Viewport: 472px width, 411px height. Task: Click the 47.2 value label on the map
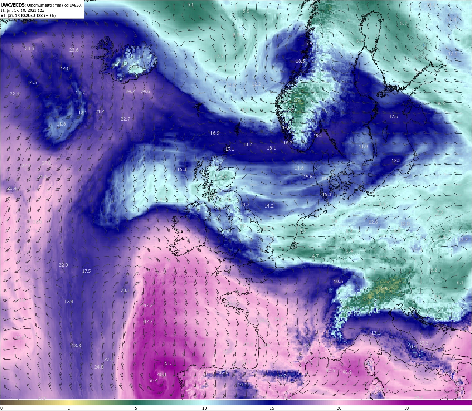[x=148, y=305]
